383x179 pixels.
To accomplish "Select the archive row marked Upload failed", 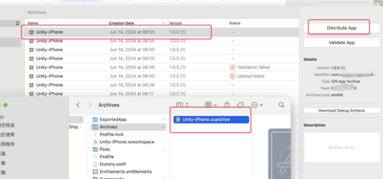I will [162, 76].
